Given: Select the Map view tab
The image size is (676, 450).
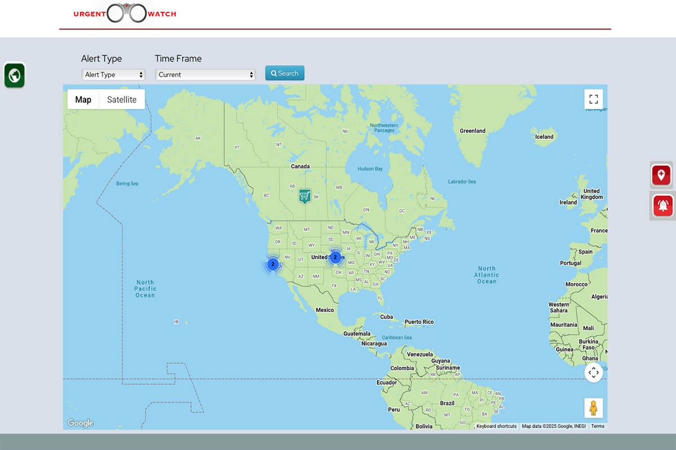Looking at the screenshot, I should tap(83, 100).
